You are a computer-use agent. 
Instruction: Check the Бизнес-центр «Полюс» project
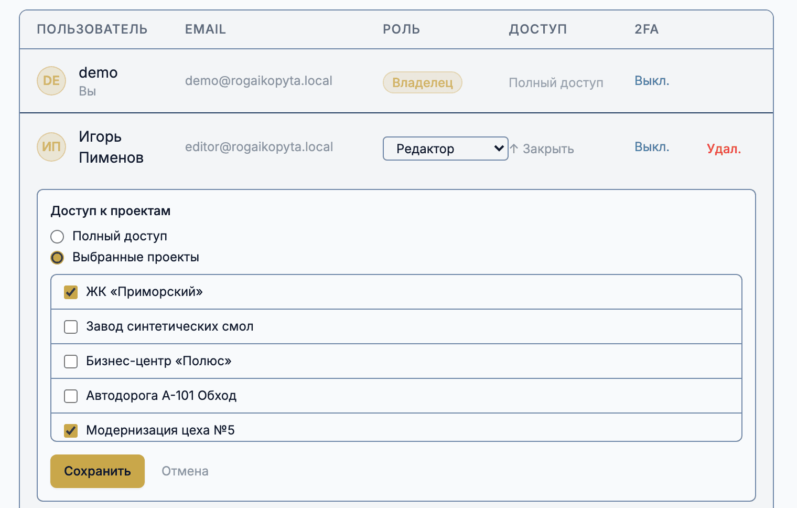[71, 362]
